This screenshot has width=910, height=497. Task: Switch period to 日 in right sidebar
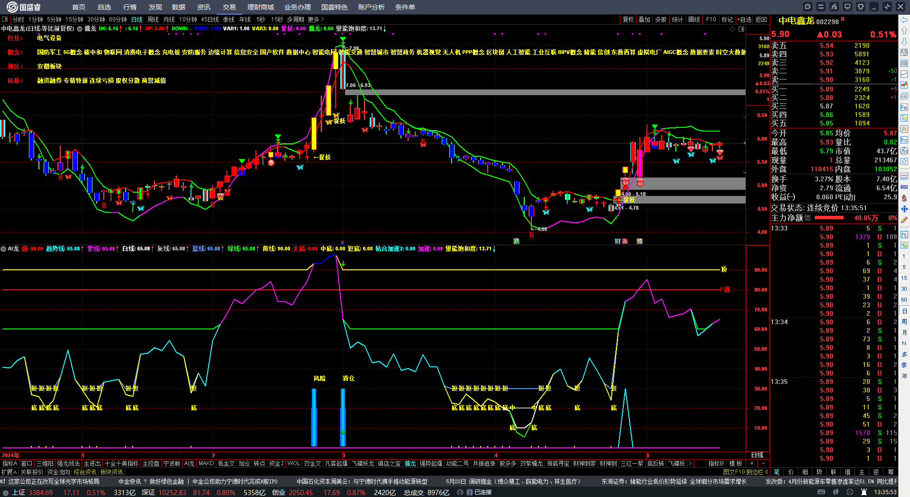pyautogui.click(x=904, y=311)
